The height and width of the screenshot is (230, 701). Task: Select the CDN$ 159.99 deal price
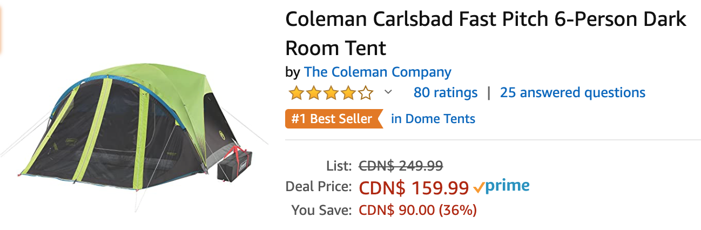414,188
